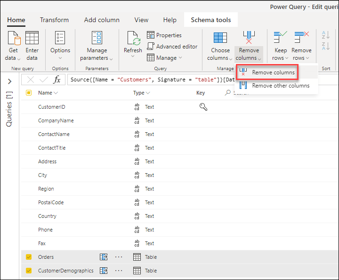Viewport: 339px width, 280px height.
Task: Click the key icon for CustomerID
Action: tap(203, 107)
